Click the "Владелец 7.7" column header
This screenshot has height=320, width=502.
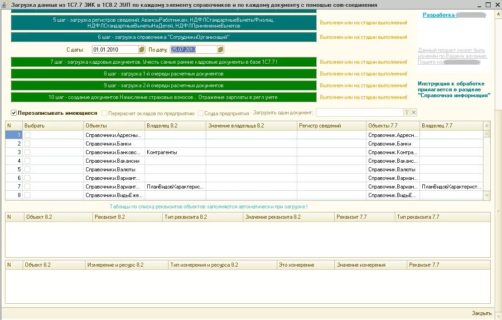pyautogui.click(x=451, y=126)
